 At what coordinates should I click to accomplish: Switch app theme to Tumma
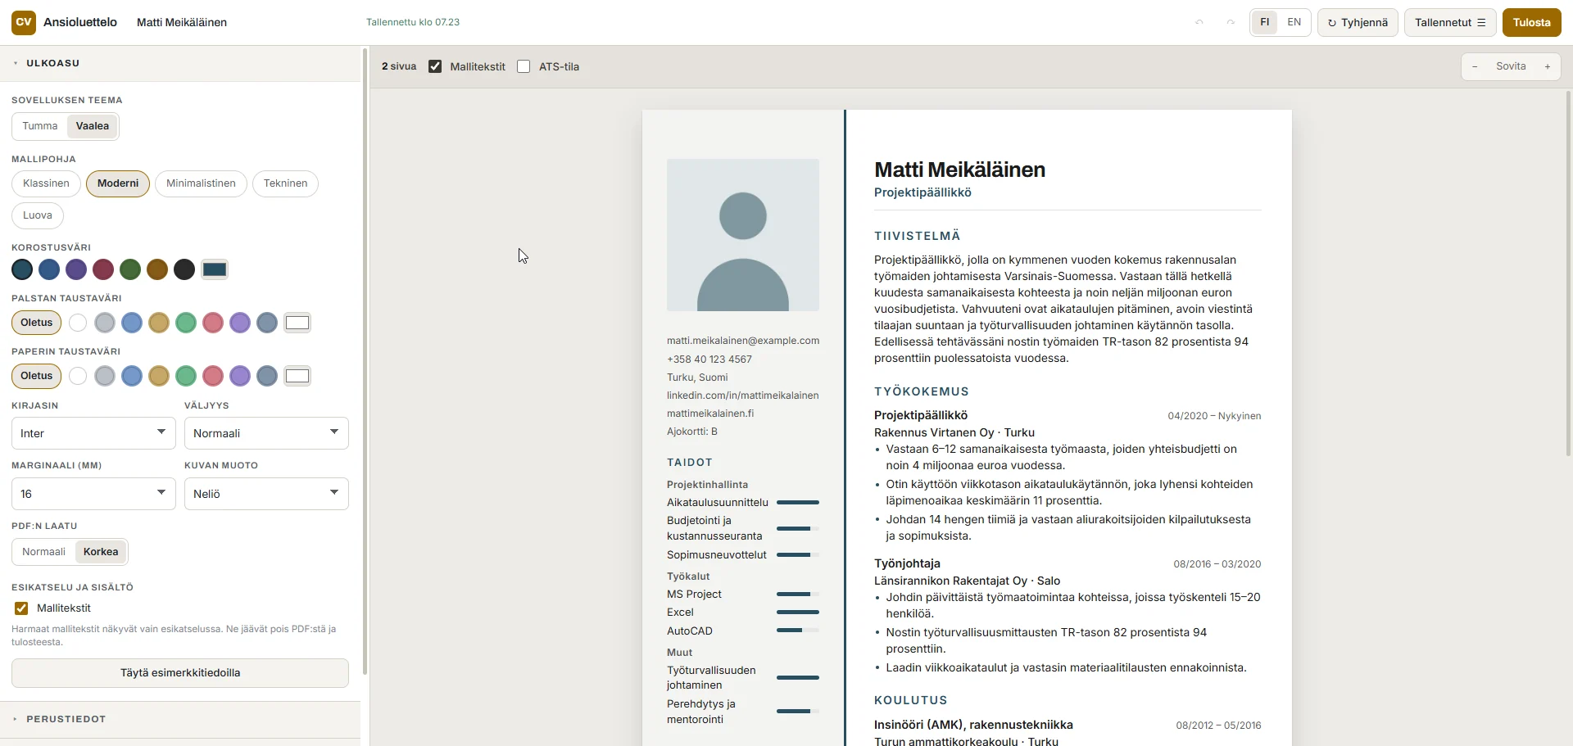(40, 126)
